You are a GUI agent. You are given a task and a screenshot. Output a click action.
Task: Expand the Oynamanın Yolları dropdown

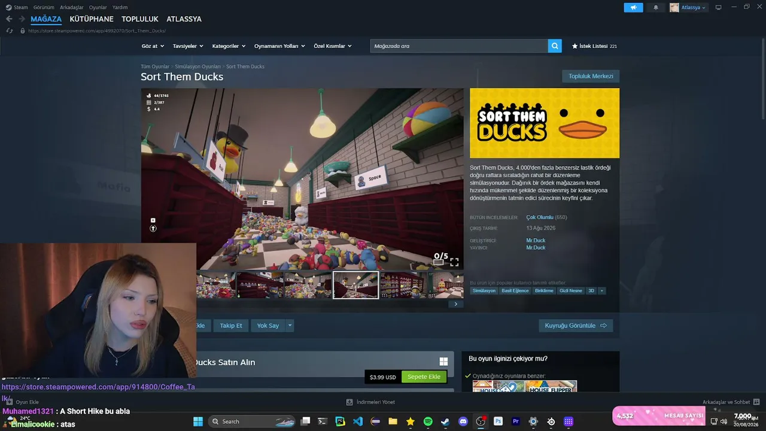coord(279,46)
